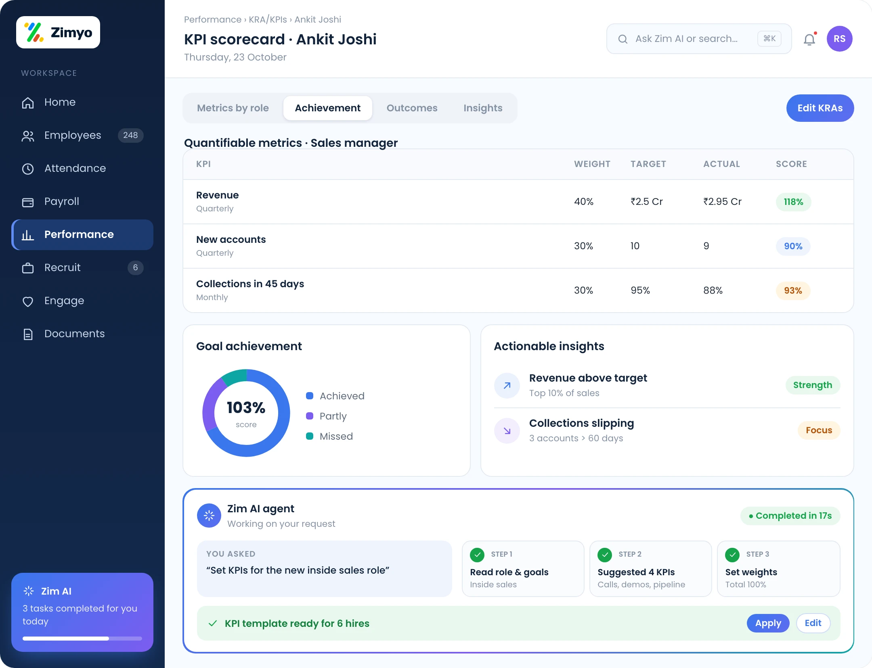Click the KRA/KPIs breadcrumb link

pyautogui.click(x=268, y=20)
